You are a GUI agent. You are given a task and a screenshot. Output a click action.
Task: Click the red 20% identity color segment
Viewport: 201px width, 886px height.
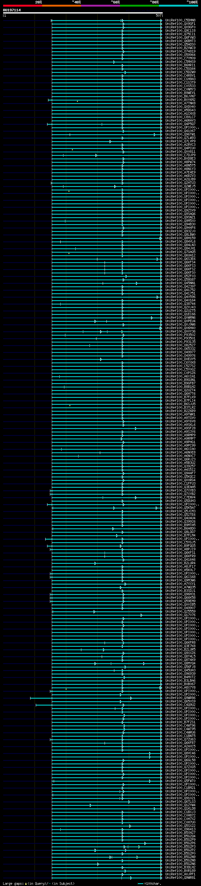point(22,6)
